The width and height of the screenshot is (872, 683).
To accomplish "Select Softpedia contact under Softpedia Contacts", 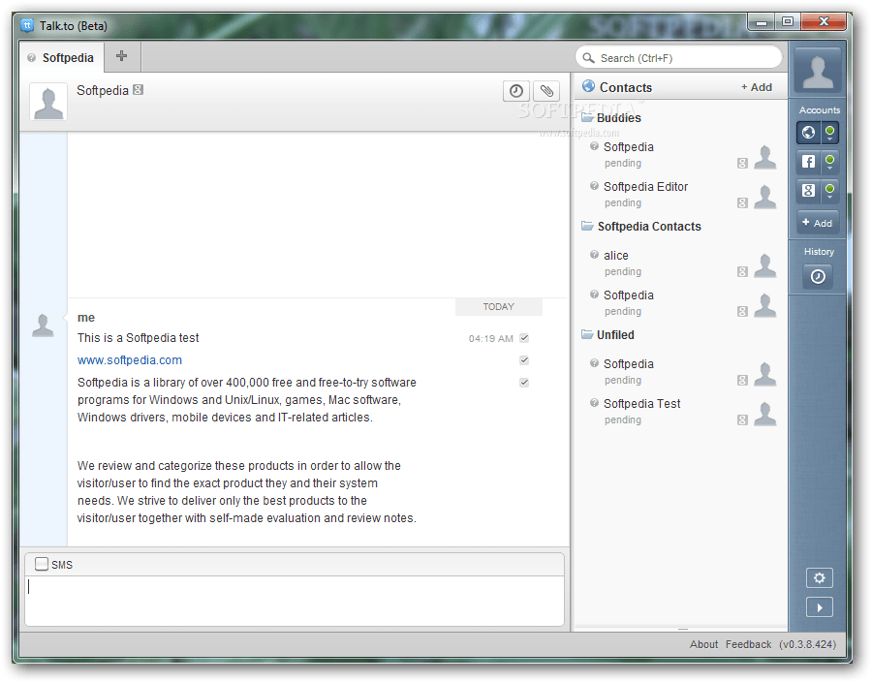I will pyautogui.click(x=682, y=302).
